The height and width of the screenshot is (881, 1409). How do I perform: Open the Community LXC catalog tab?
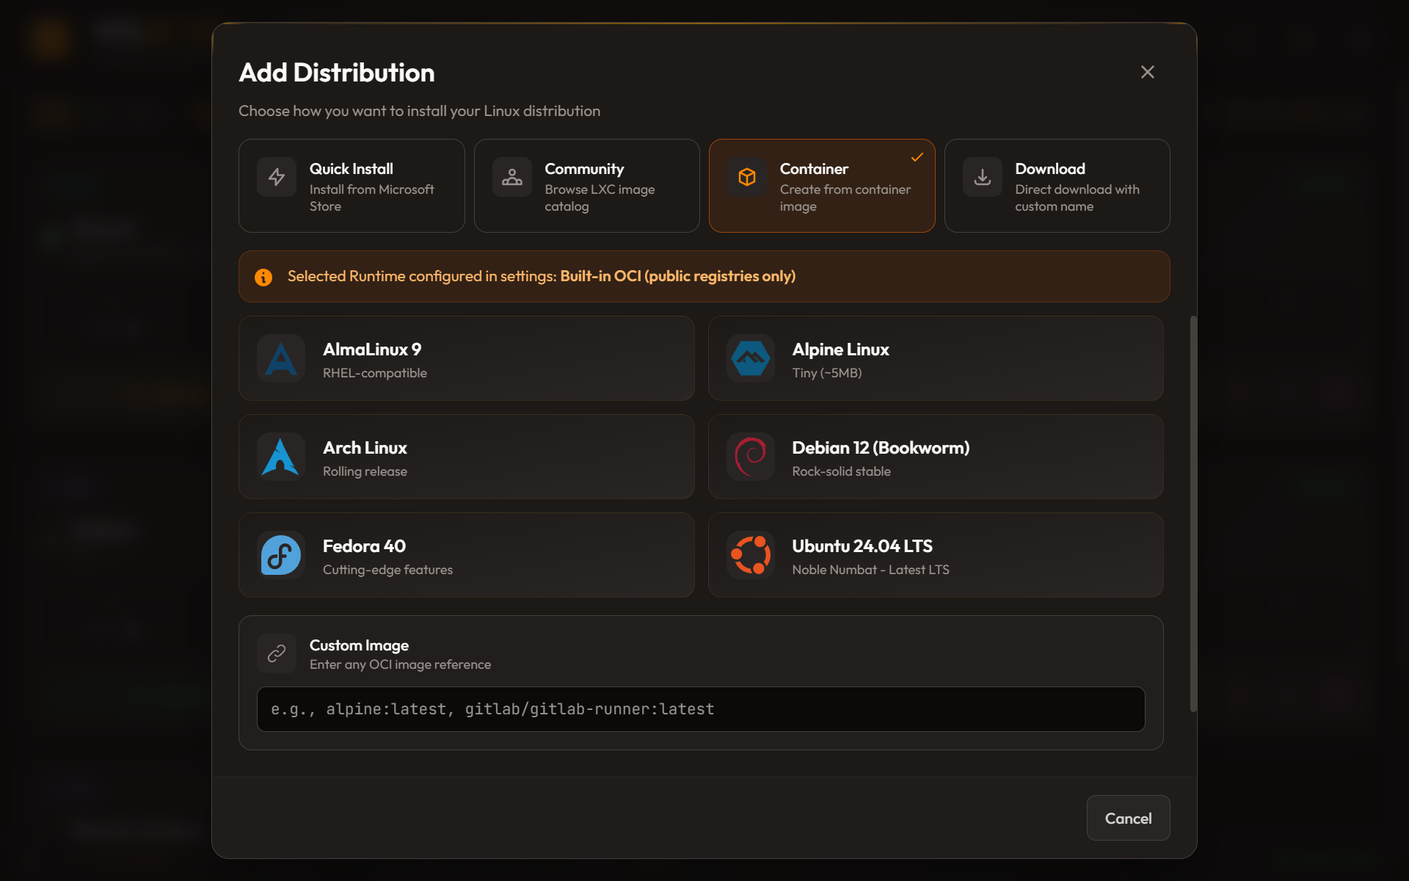point(586,186)
